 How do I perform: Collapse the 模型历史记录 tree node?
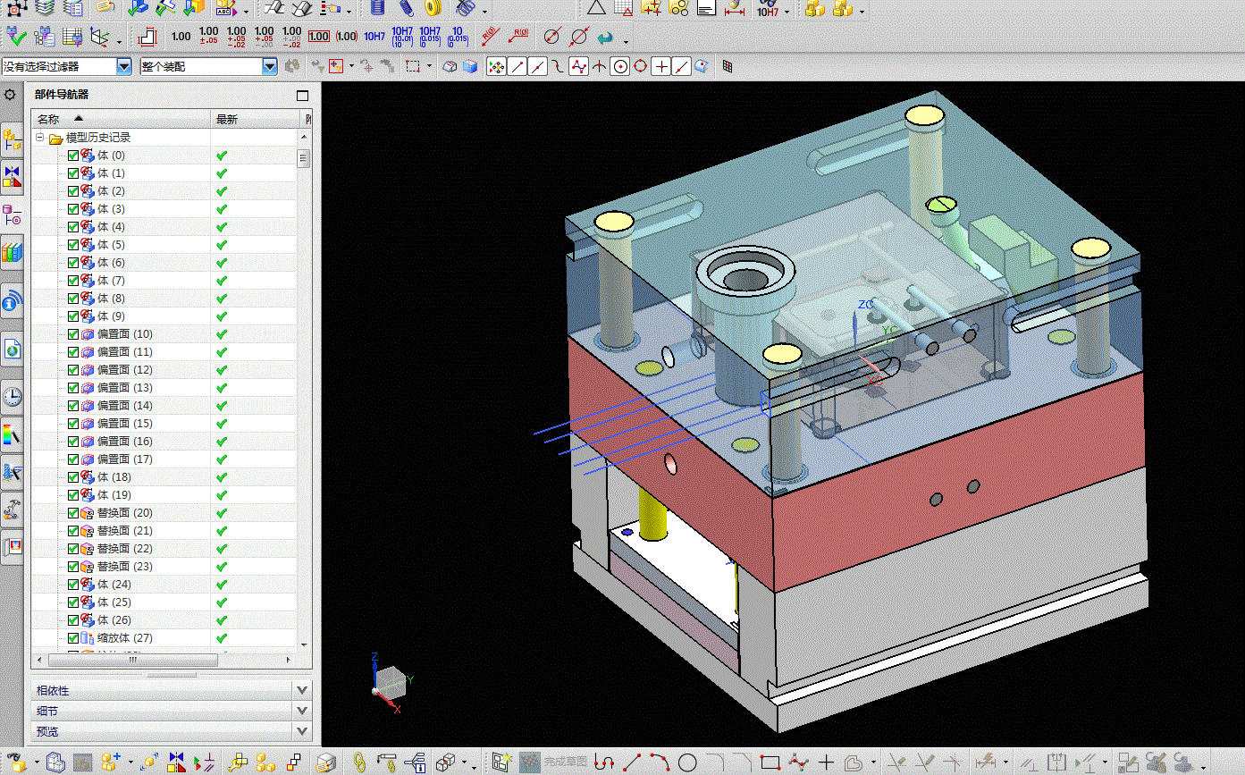[40, 138]
